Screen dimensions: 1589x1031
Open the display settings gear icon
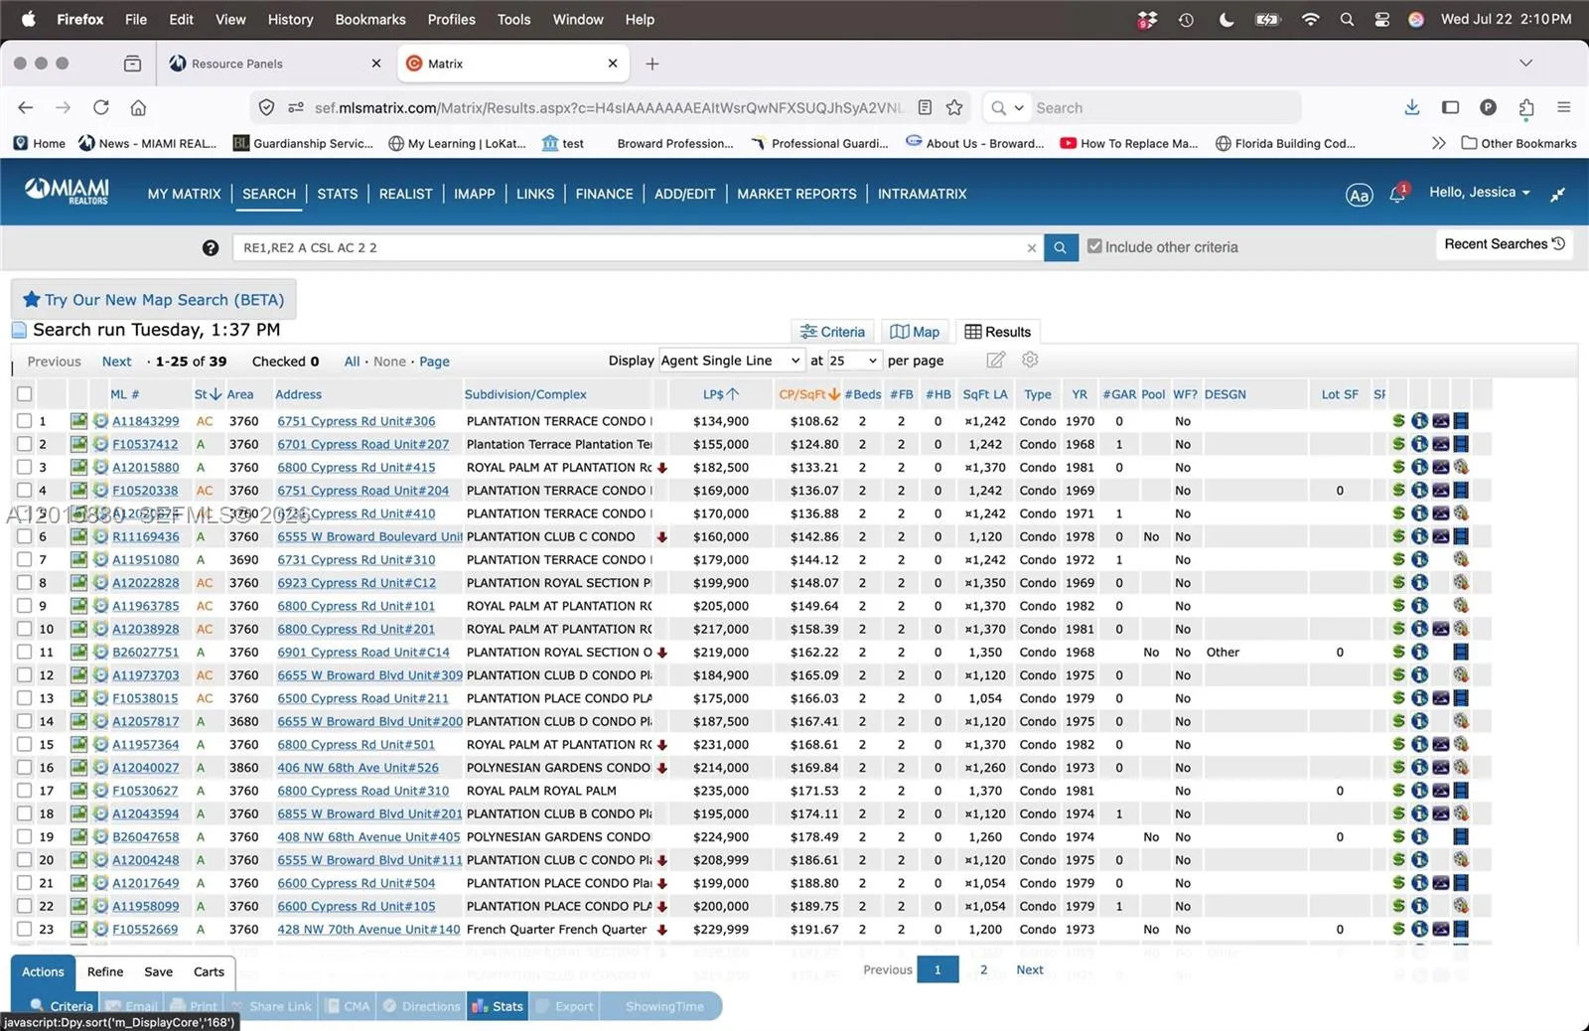coord(1030,360)
